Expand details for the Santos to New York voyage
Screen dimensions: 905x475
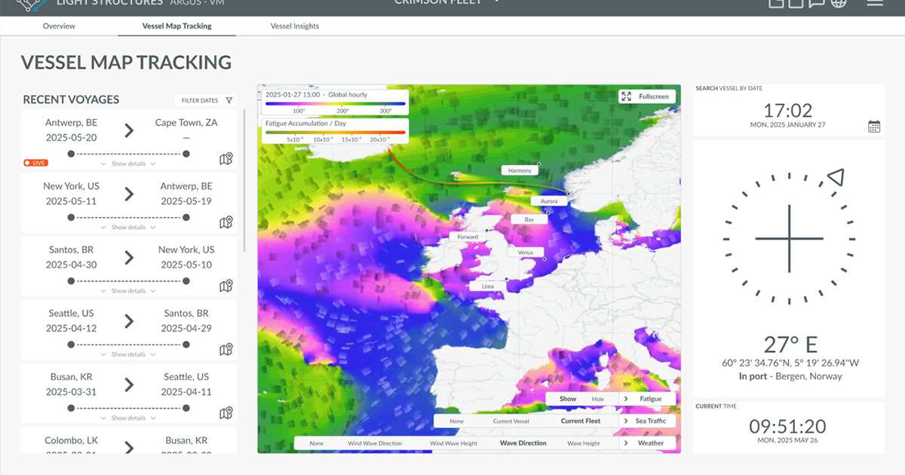[128, 290]
